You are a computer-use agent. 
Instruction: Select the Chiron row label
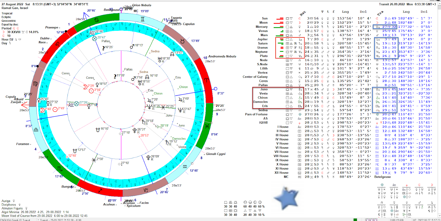[x=262, y=98]
